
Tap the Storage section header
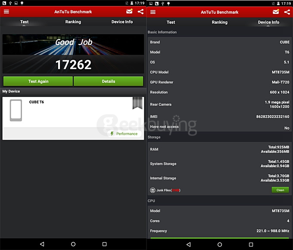[154, 137]
